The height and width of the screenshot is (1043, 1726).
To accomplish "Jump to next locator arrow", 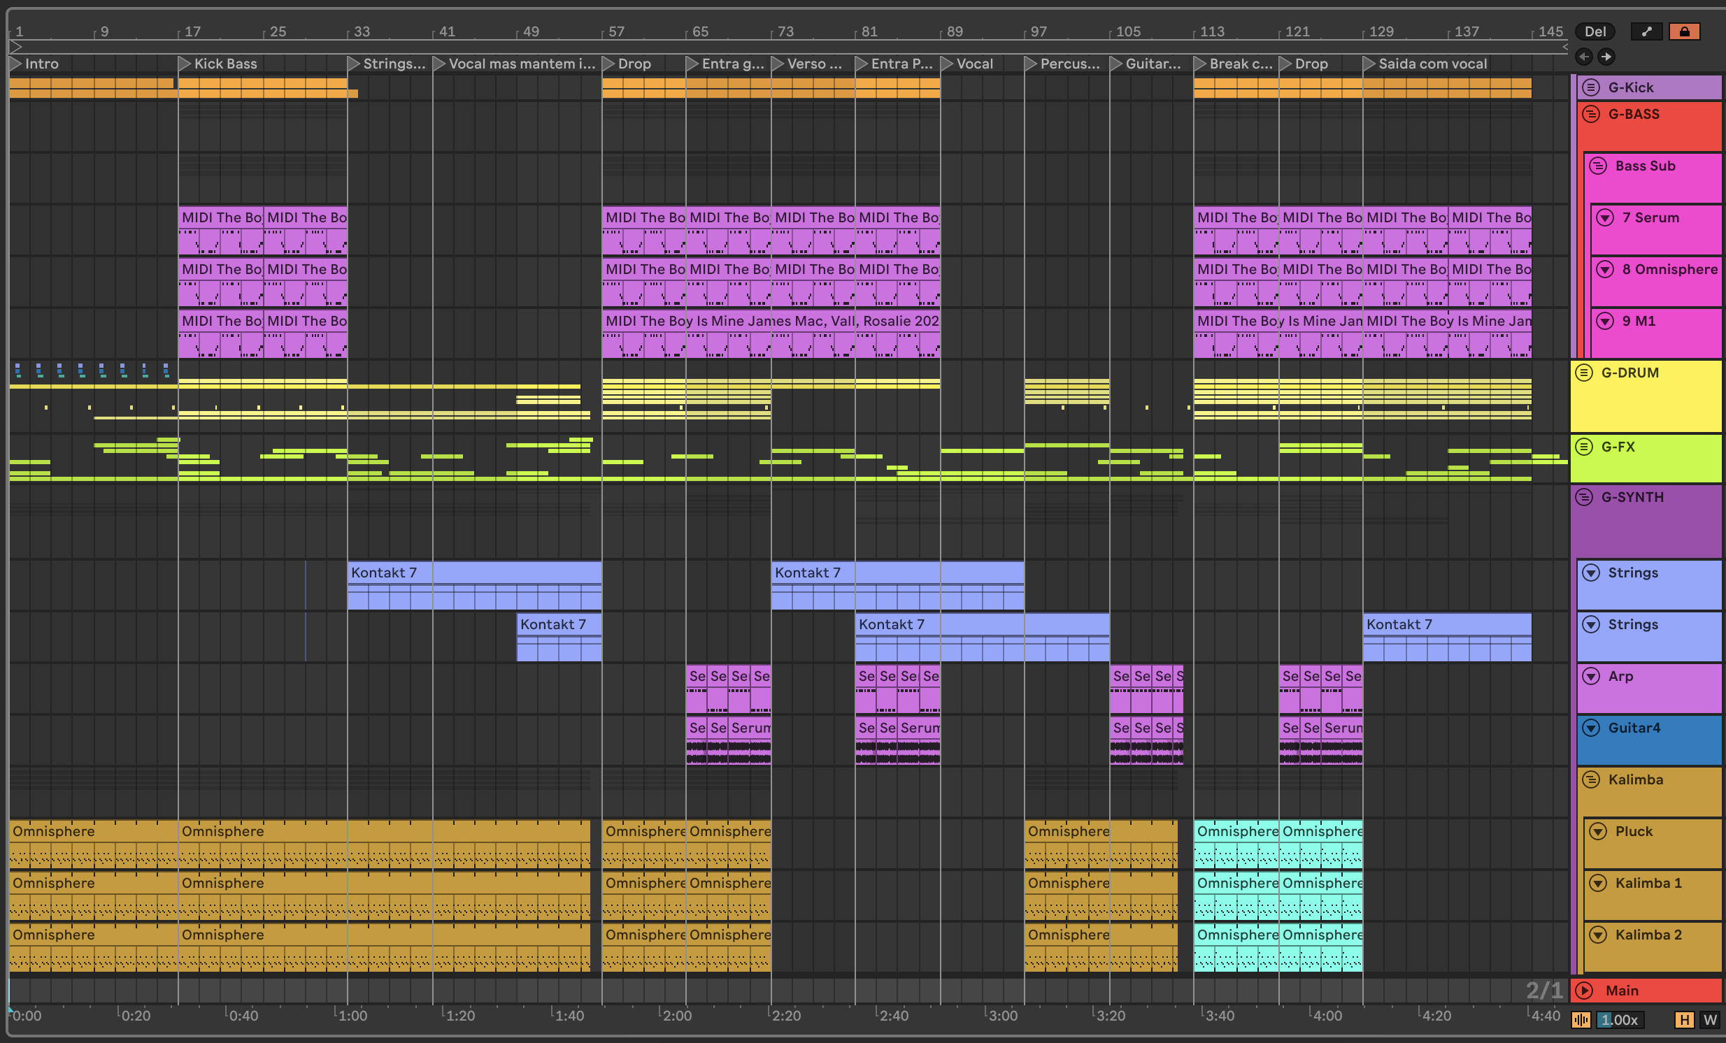I will click(1606, 57).
